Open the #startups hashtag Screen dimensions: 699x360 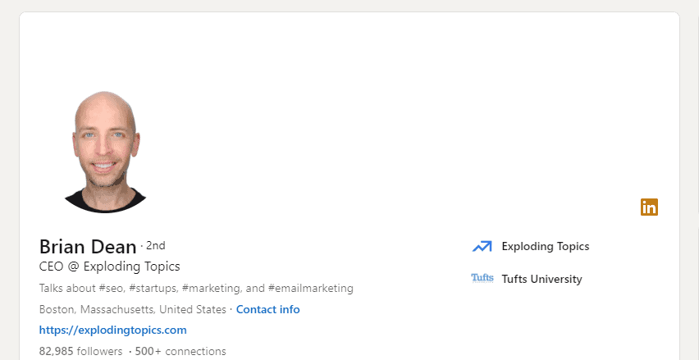pos(154,289)
